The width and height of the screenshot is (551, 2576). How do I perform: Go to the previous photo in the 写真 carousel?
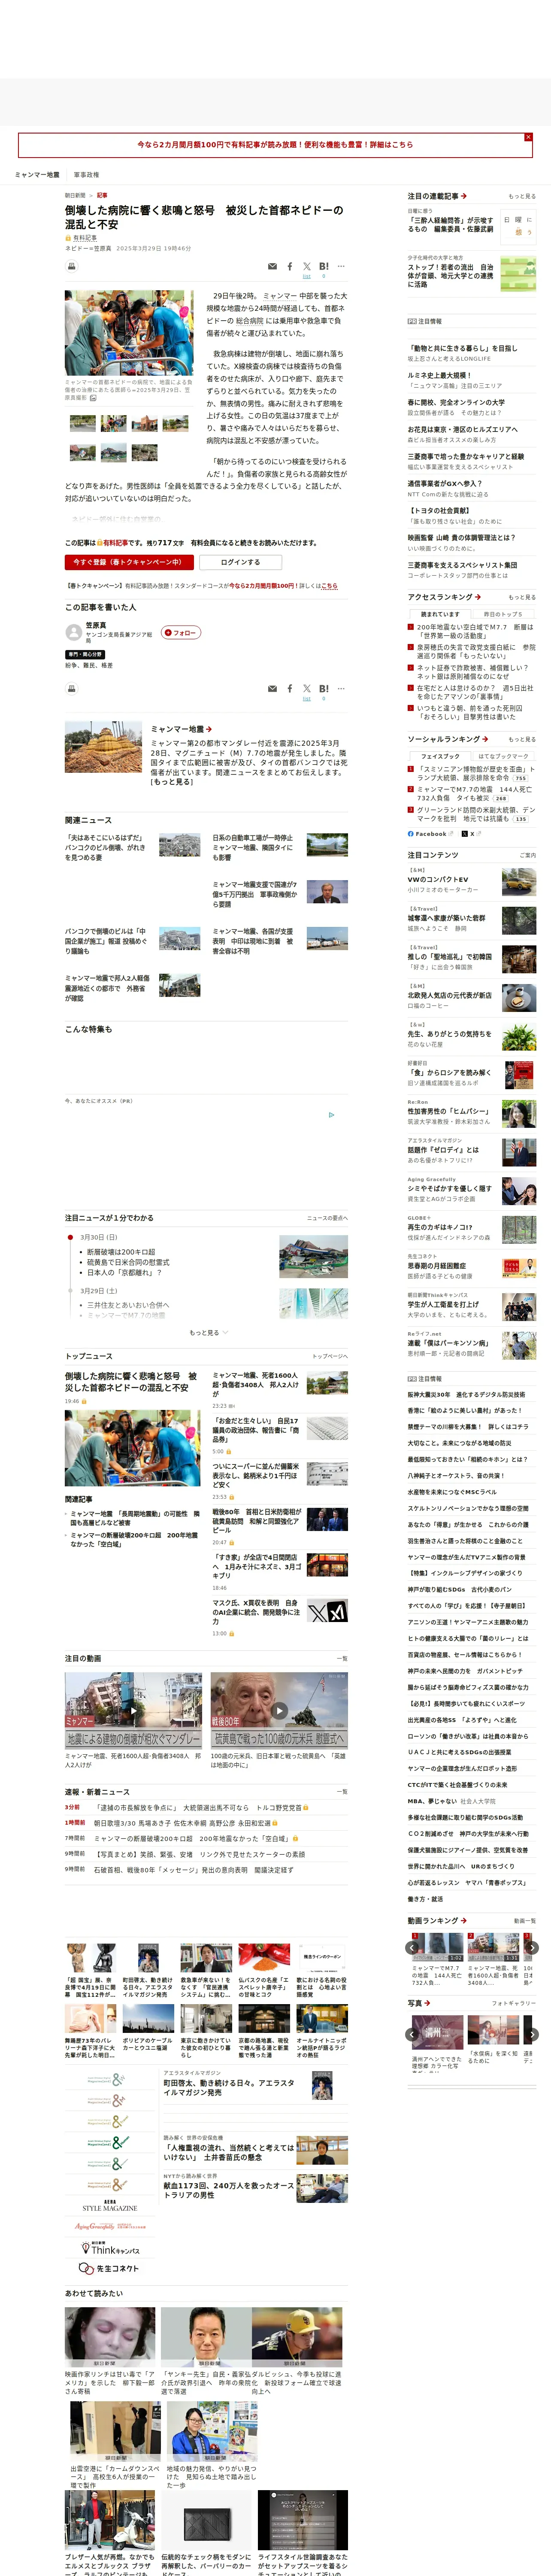point(412,2034)
